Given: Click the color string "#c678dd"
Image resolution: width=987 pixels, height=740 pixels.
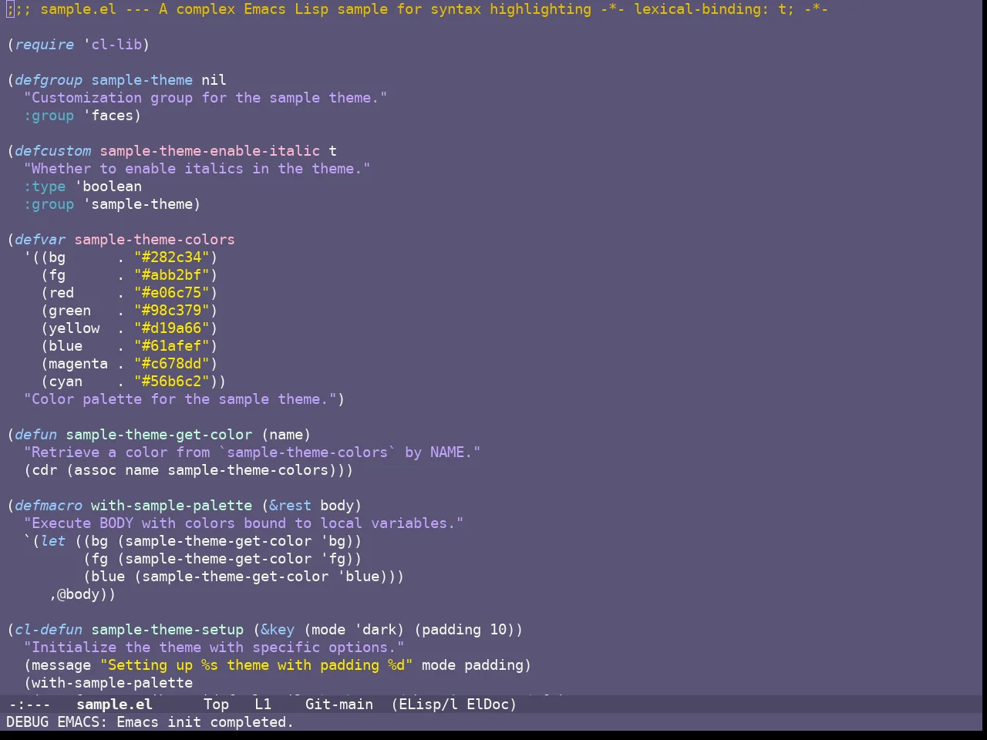Looking at the screenshot, I should coord(171,364).
